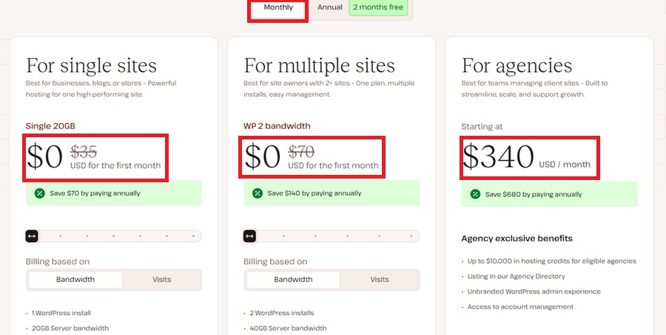Click 40GB Server bandwidth feature

pyautogui.click(x=288, y=328)
